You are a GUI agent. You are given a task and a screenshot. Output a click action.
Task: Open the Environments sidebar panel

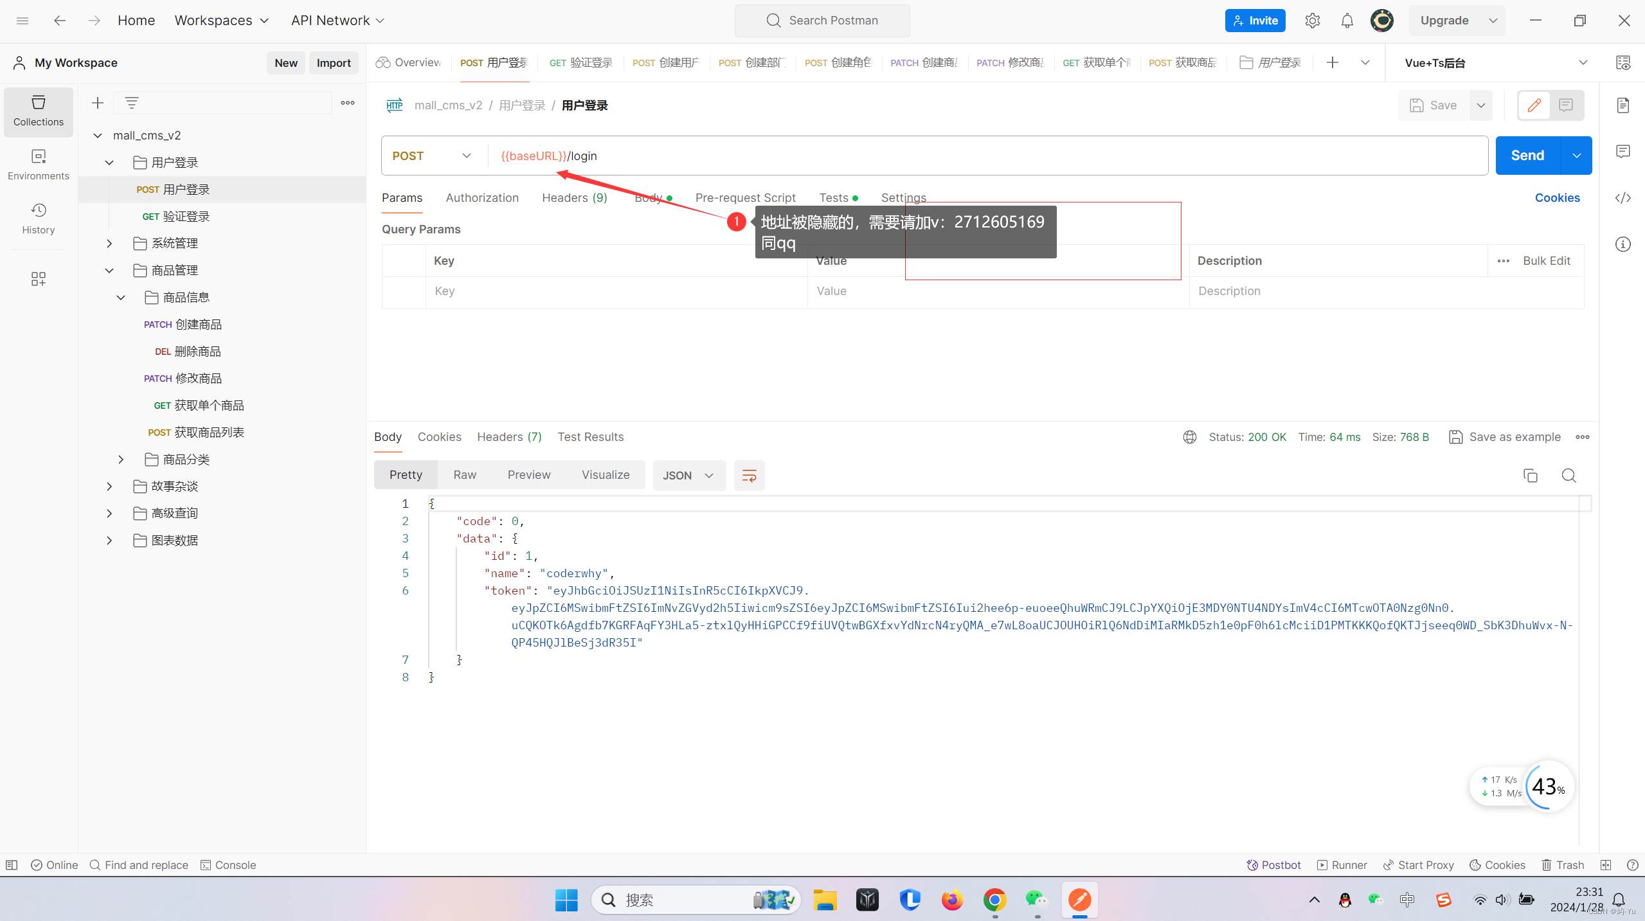[x=38, y=165]
